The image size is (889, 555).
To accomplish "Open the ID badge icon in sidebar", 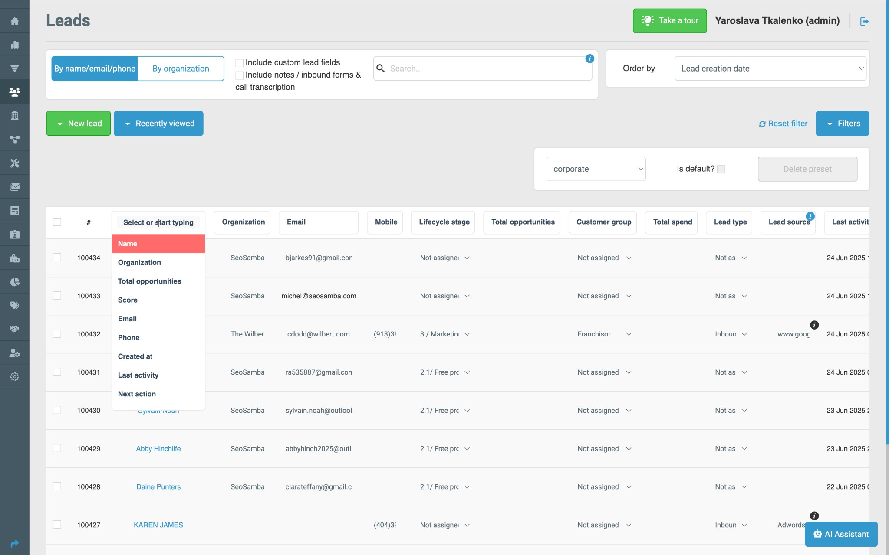I will click(15, 235).
